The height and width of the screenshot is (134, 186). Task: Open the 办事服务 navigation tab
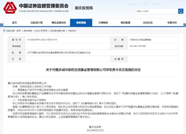pyautogui.click(x=103, y=23)
